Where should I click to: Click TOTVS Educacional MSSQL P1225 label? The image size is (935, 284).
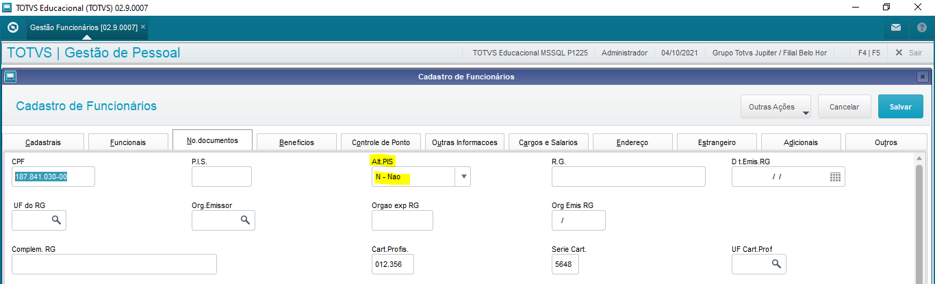click(530, 53)
